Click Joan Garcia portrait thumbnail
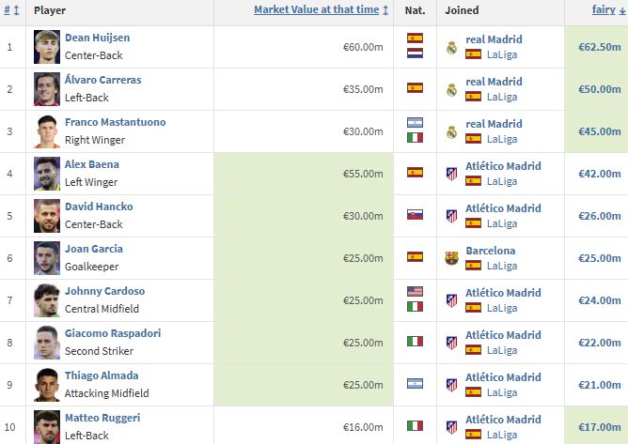This screenshot has width=628, height=444. pyautogui.click(x=47, y=258)
